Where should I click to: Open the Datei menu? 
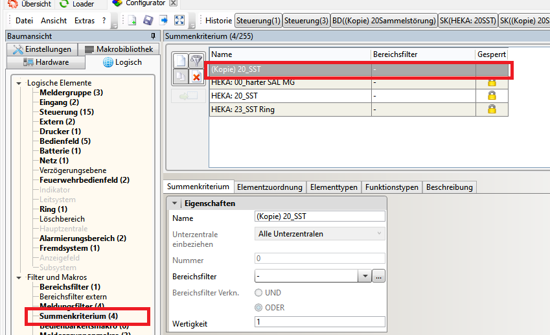24,21
